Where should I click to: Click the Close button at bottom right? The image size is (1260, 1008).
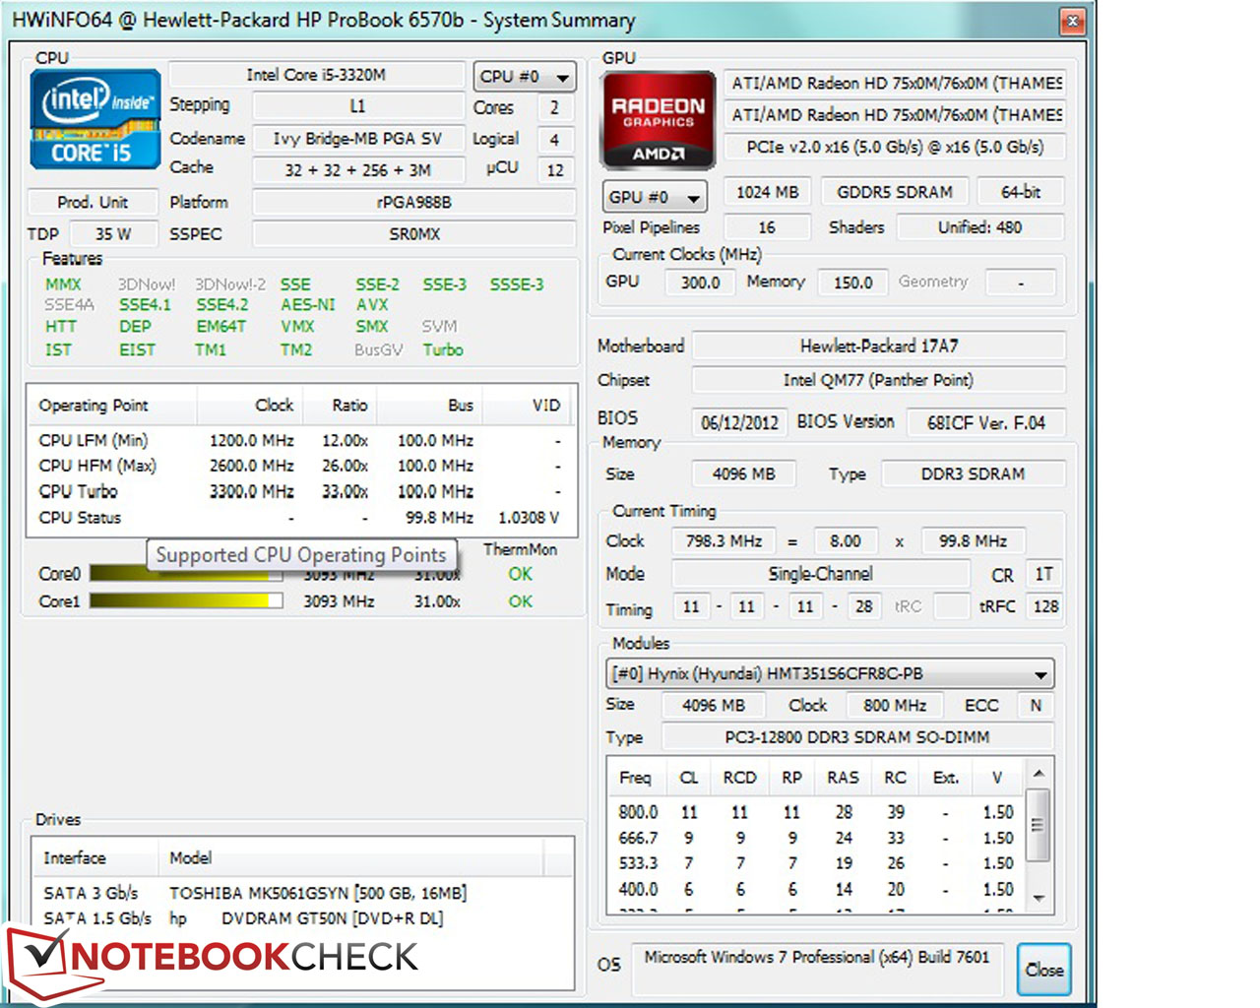click(x=1043, y=970)
